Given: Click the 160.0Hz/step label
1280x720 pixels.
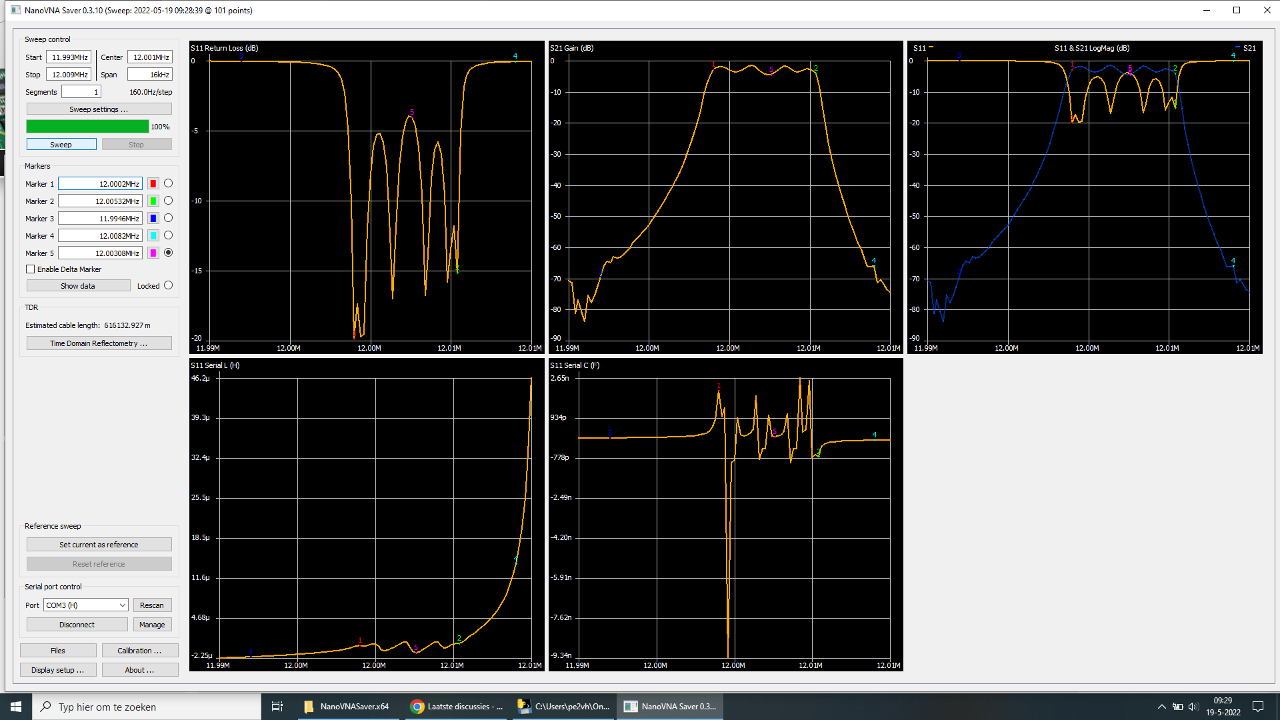Looking at the screenshot, I should coord(151,92).
